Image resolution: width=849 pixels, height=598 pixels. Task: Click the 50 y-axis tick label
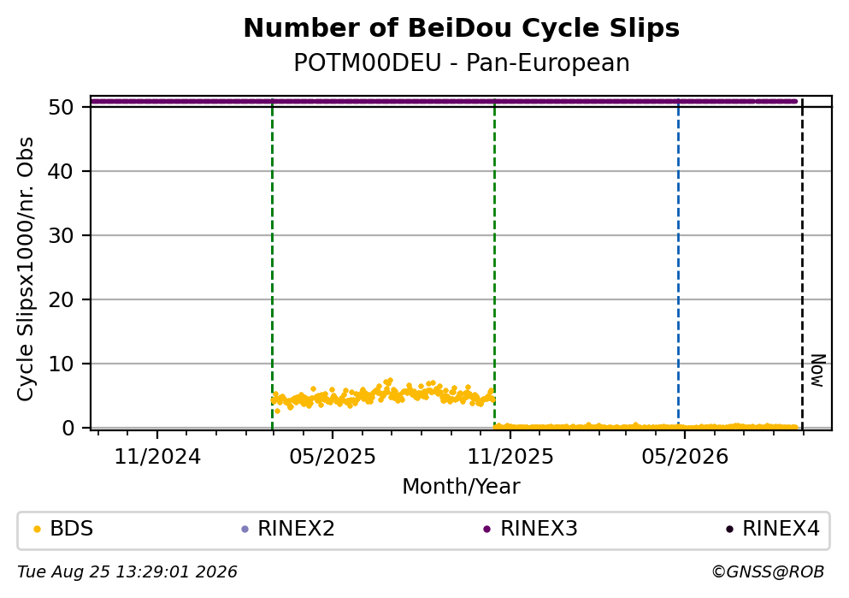coord(62,107)
